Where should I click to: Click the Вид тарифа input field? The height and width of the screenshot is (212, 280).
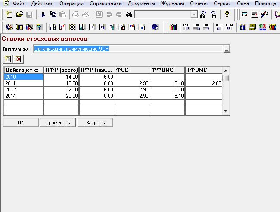point(128,49)
